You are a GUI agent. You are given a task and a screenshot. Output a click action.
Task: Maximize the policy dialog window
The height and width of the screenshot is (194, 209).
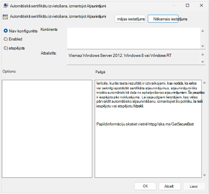pyautogui.click(x=188, y=5)
